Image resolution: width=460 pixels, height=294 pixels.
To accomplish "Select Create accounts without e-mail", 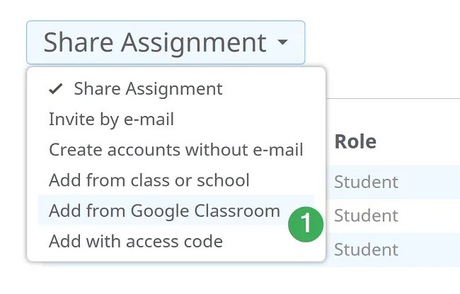I will point(176,150).
